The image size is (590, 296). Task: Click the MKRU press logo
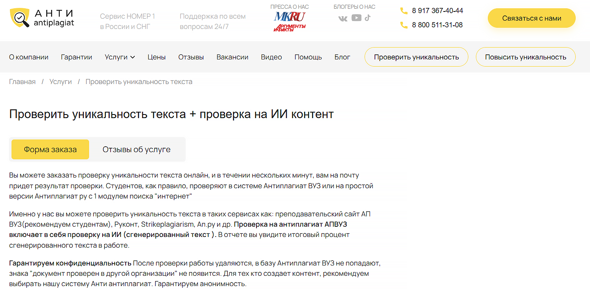(x=289, y=17)
